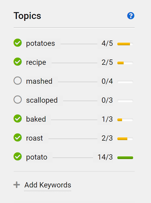Toggle the empty circle next to mashed
151x203 pixels.
tap(18, 81)
